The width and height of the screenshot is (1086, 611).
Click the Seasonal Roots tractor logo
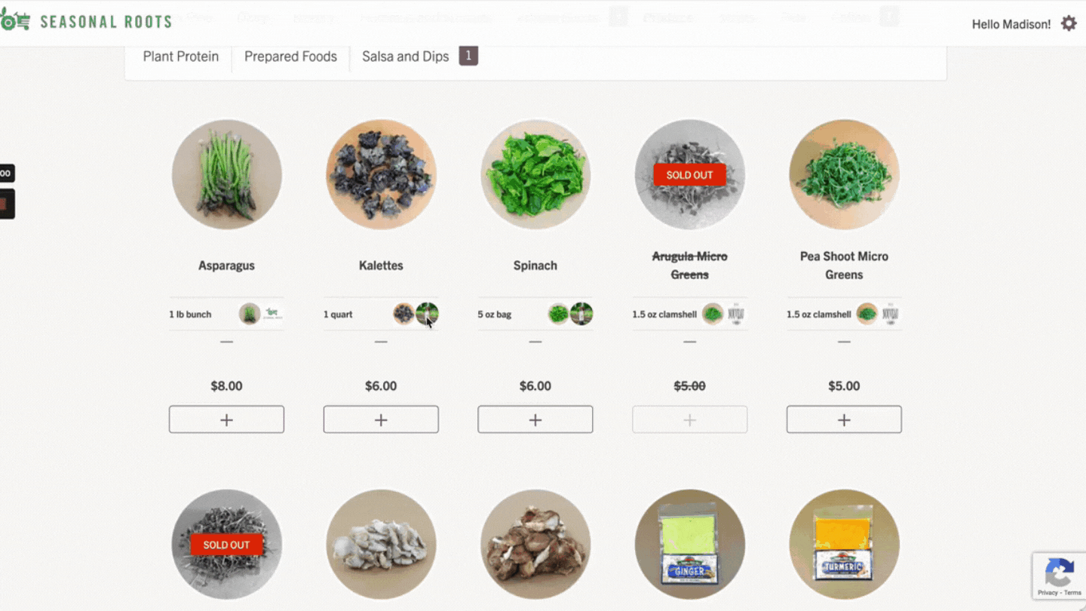pos(15,21)
